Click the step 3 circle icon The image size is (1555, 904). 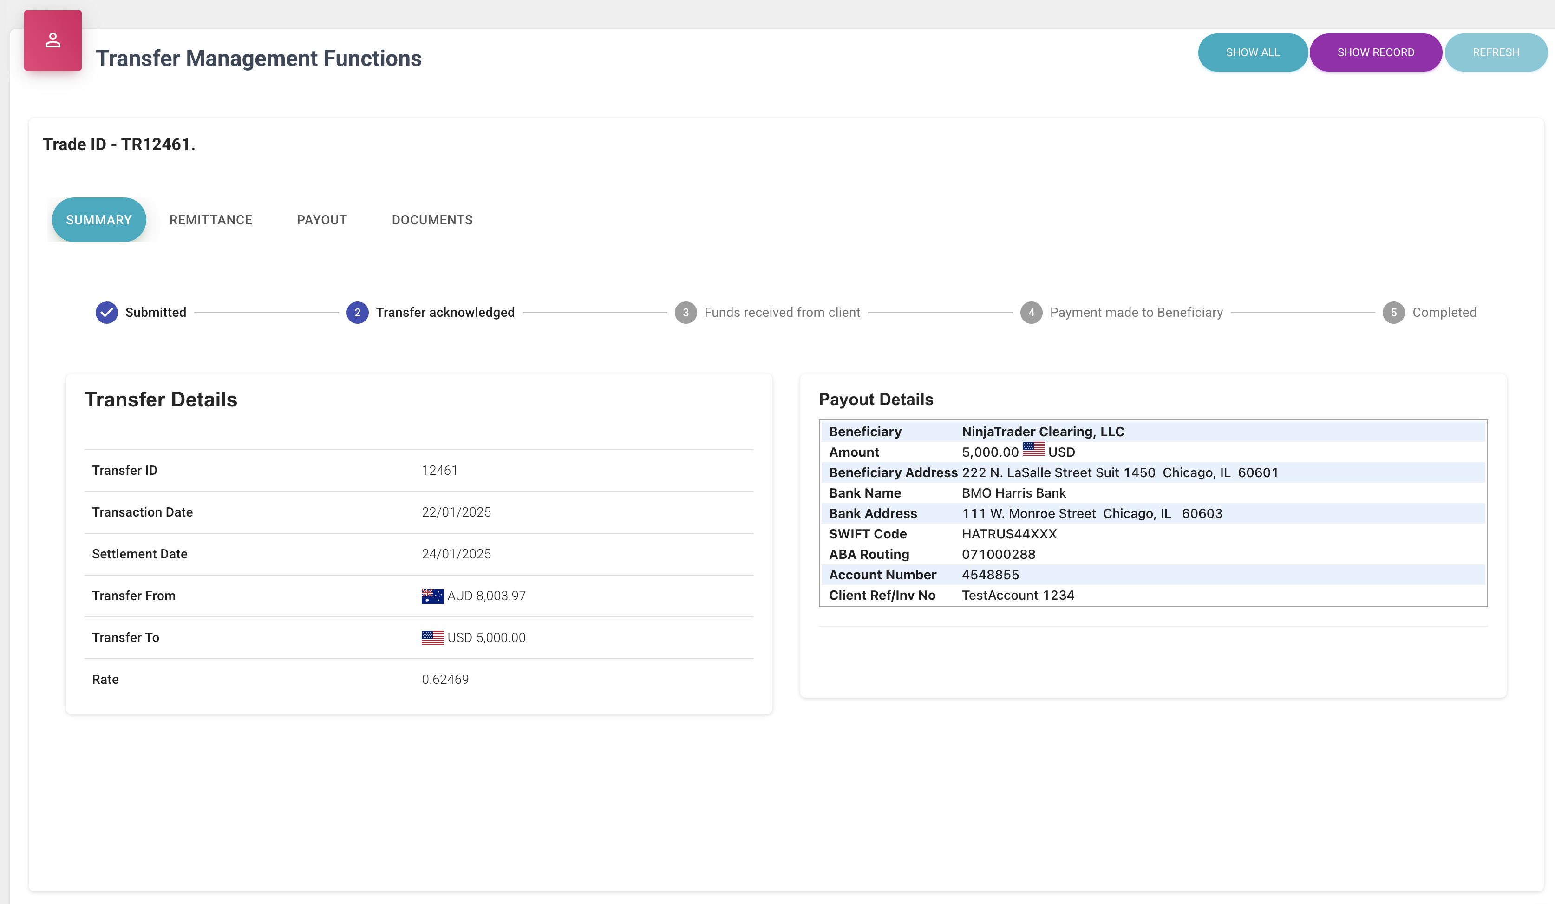tap(686, 312)
